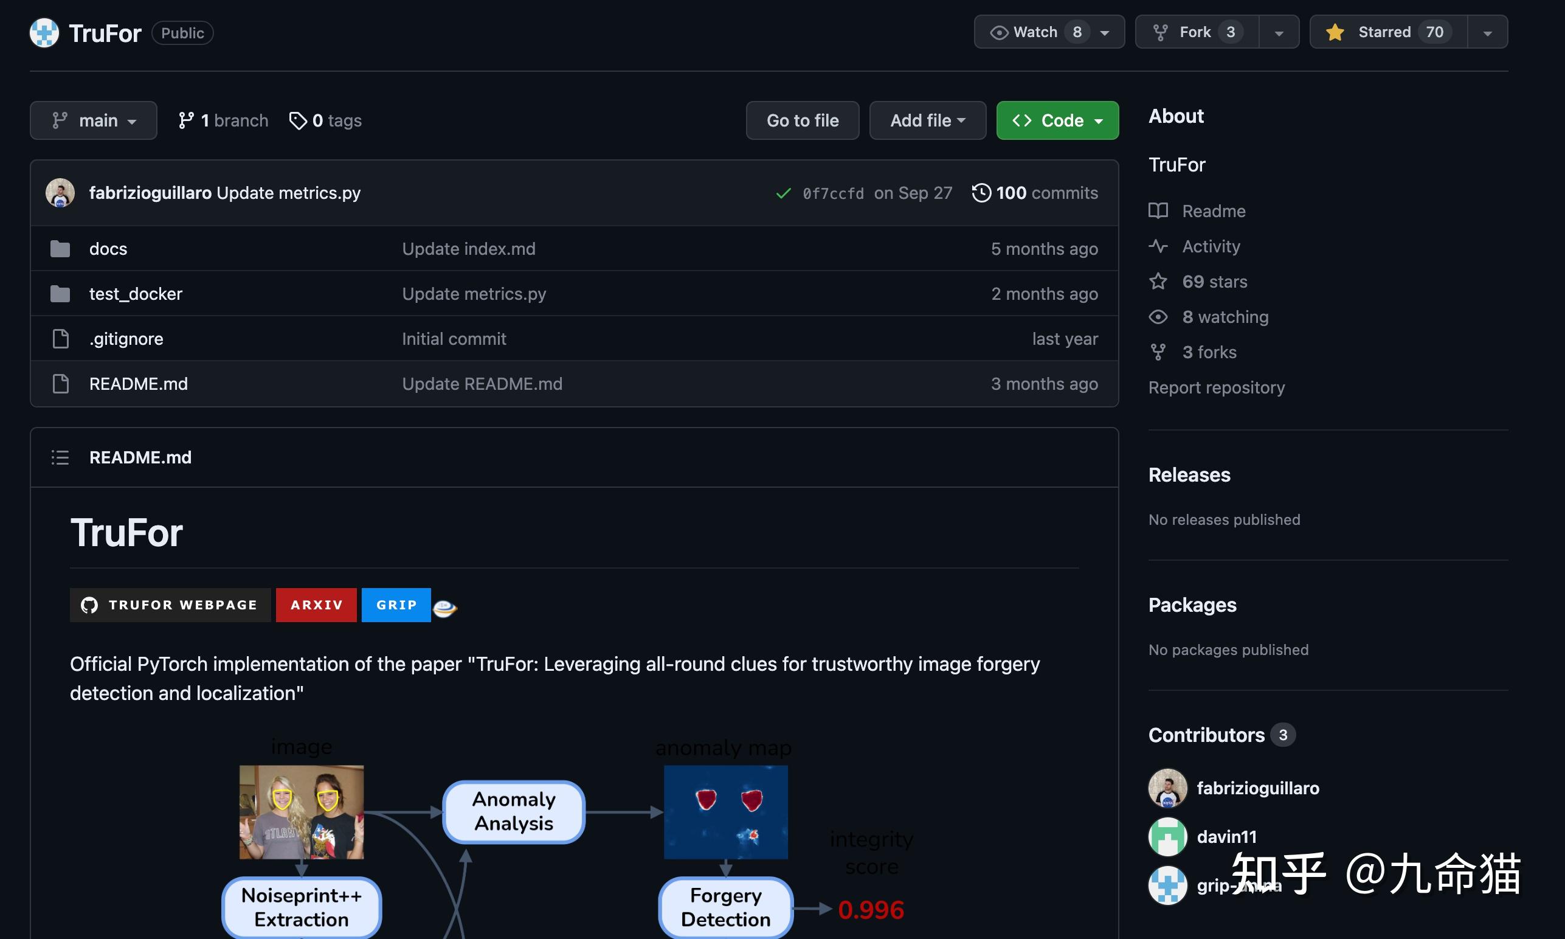
Task: Open fabrizioguillaro contributor profile name
Action: pyautogui.click(x=1257, y=788)
